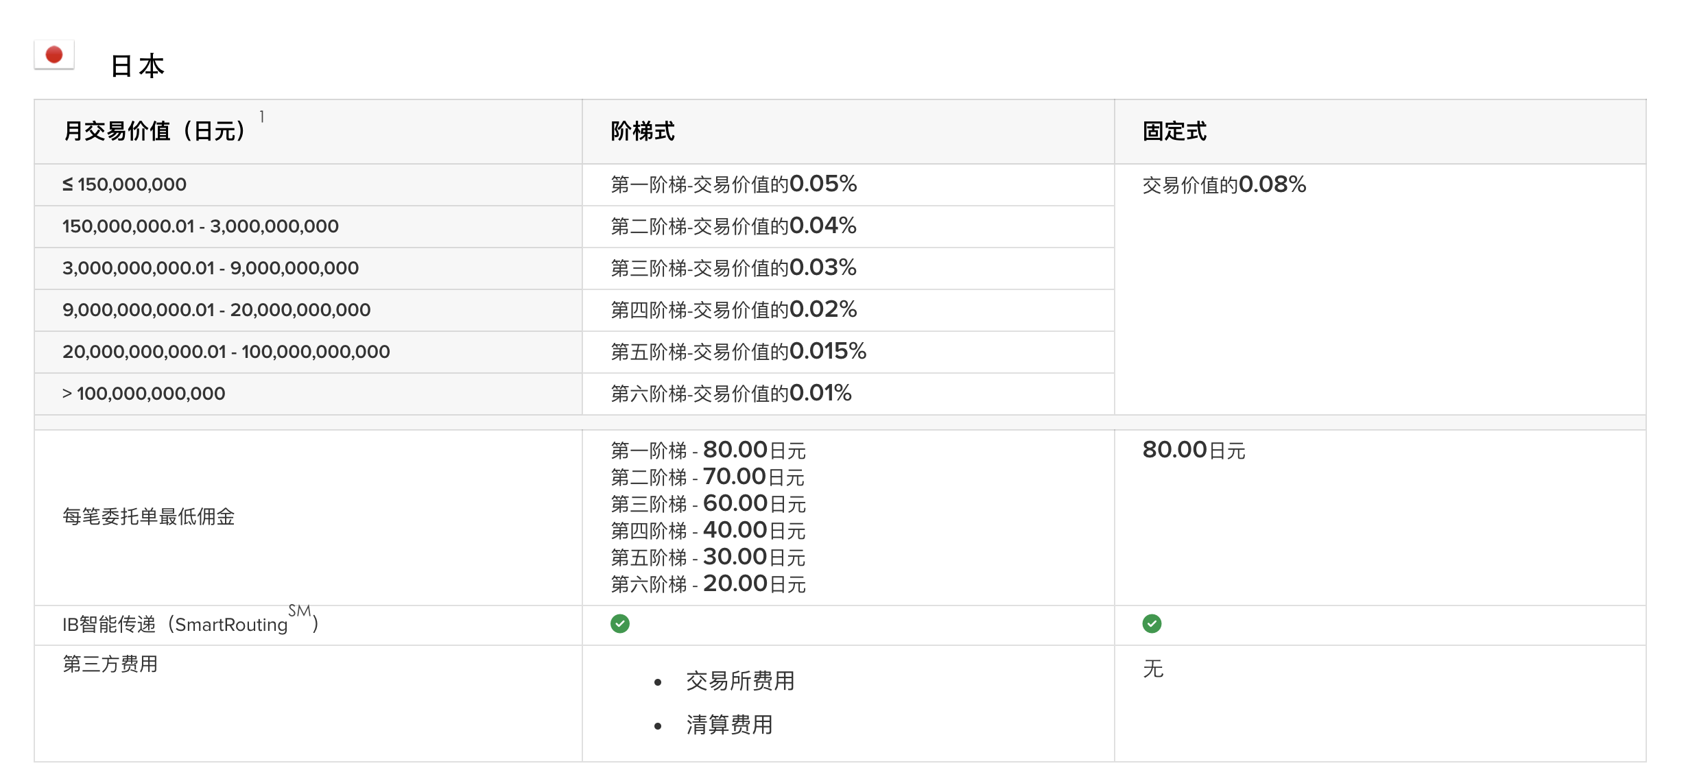The width and height of the screenshot is (1697, 768).
Task: Click the green checkmark under fixed column
Action: point(1152,623)
